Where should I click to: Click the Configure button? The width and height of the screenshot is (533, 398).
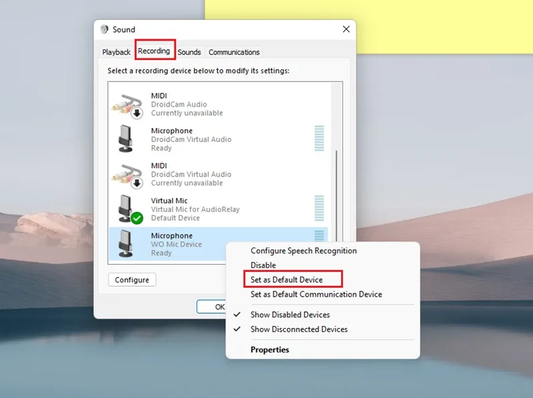click(132, 279)
